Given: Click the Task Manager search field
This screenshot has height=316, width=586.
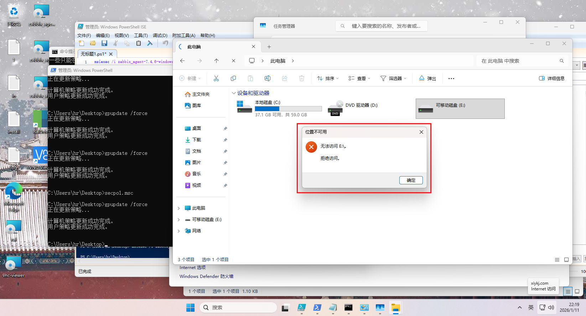Looking at the screenshot, I should point(381,26).
